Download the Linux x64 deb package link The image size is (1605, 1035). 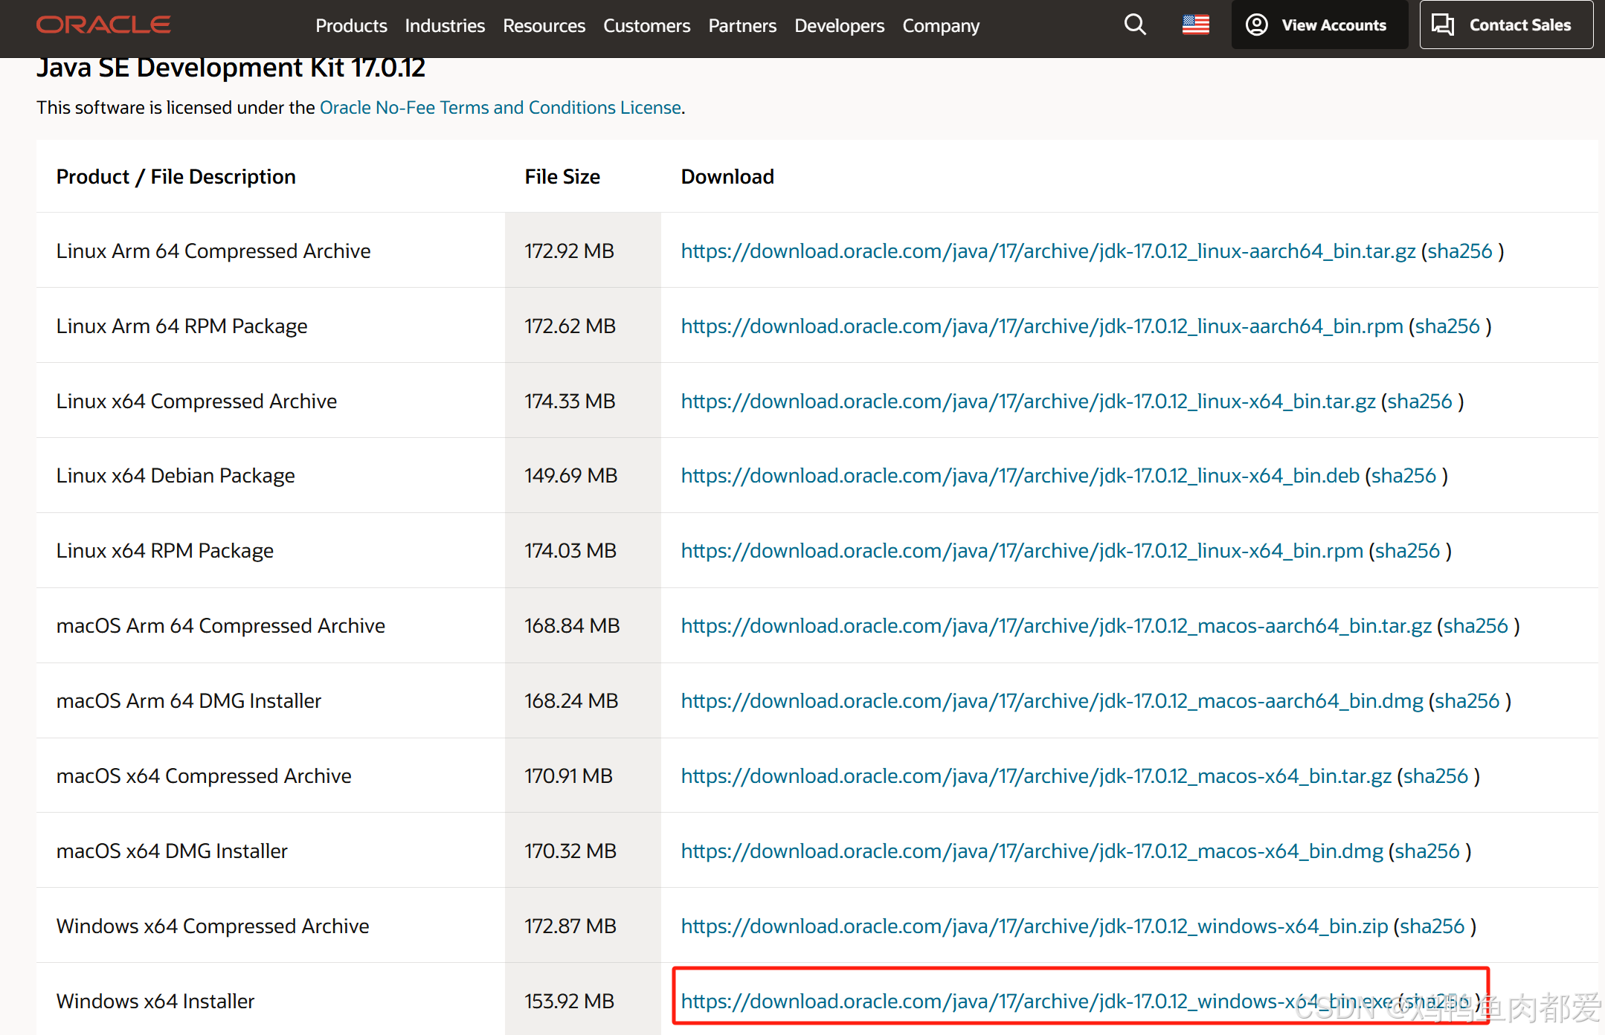(1020, 476)
